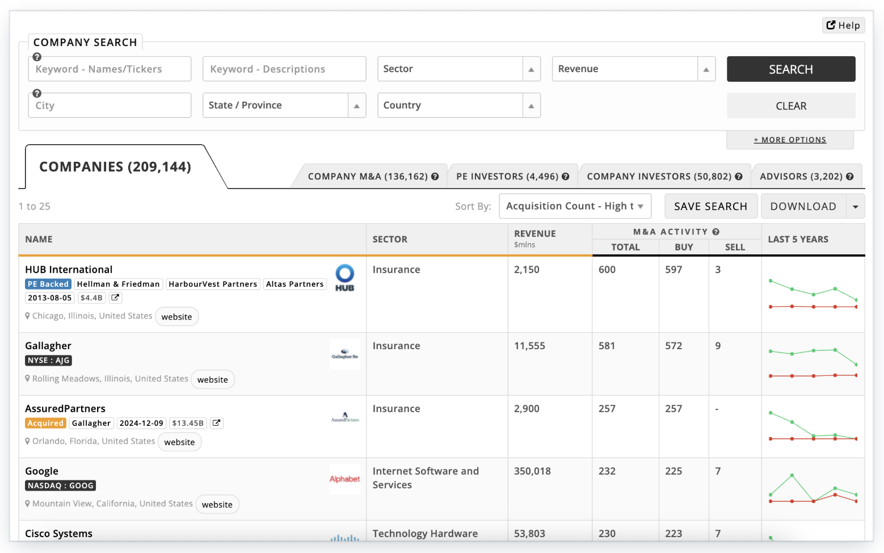Image resolution: width=884 pixels, height=553 pixels.
Task: Click the Alphabet logo for Google
Action: click(x=344, y=479)
